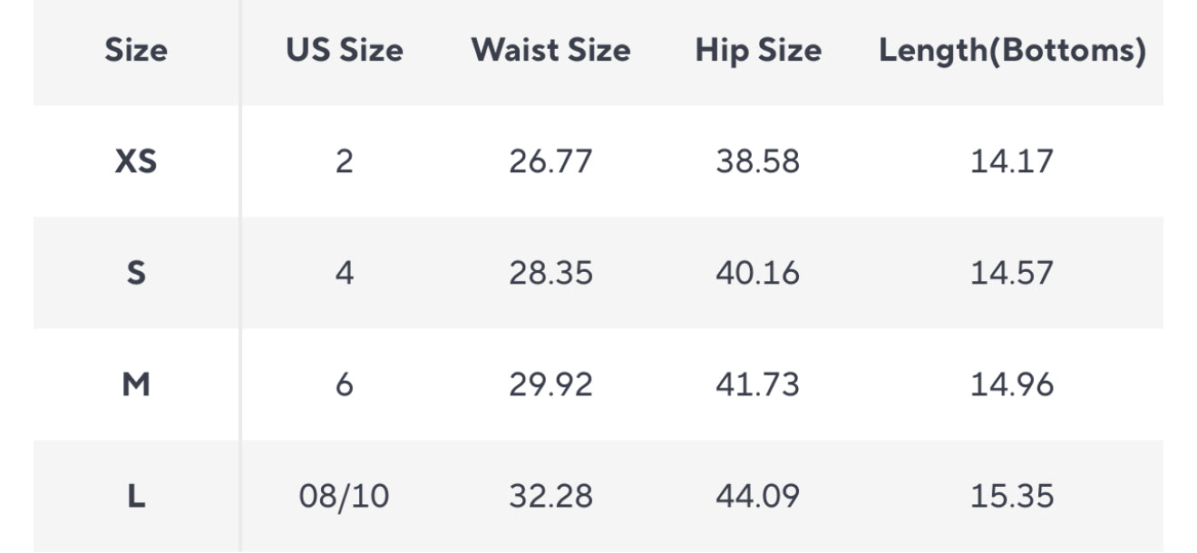Viewport: 1197px width, 553px height.
Task: Click the L size row label
Action: point(136,497)
